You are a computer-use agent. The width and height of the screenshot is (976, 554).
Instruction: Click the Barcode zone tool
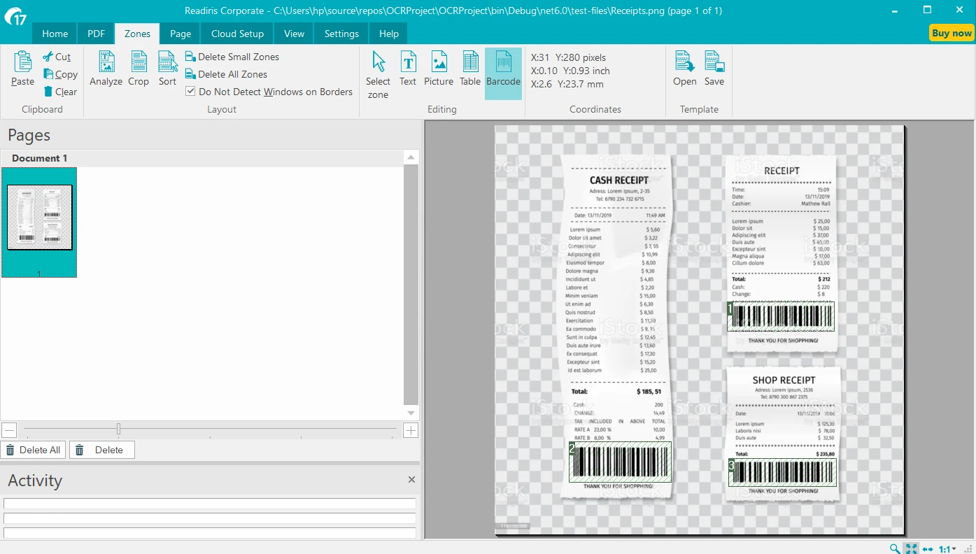[503, 69]
